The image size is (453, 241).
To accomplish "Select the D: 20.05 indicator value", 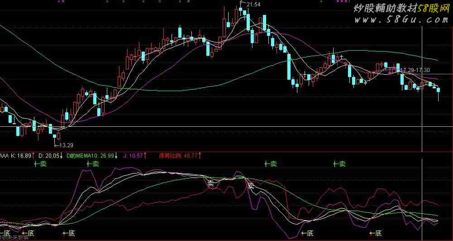I will click(50, 156).
